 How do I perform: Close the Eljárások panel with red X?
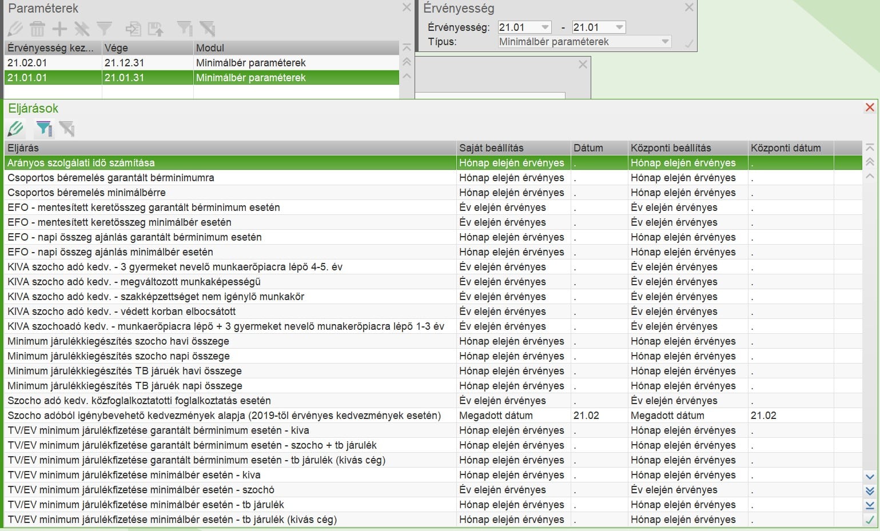(x=870, y=107)
